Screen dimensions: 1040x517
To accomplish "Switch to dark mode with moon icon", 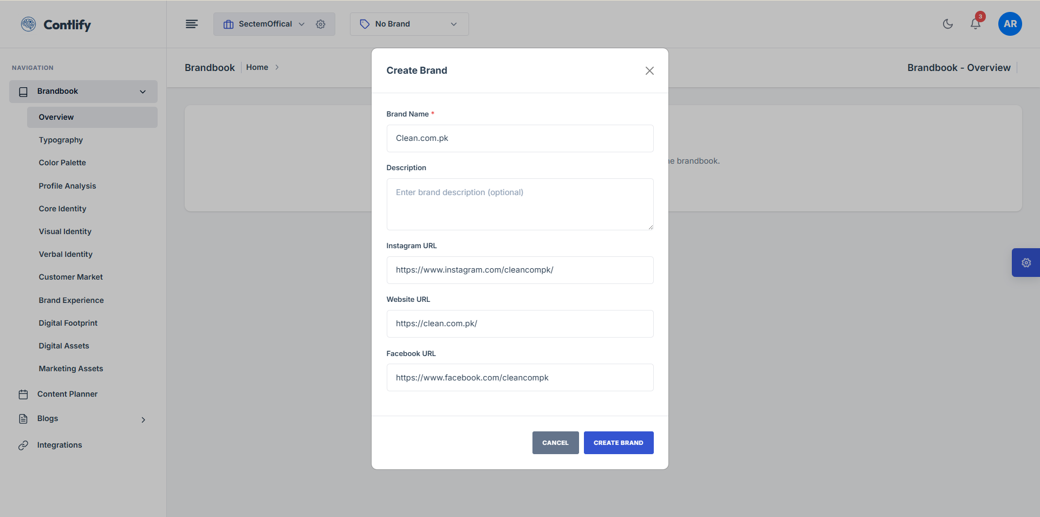I will (947, 24).
